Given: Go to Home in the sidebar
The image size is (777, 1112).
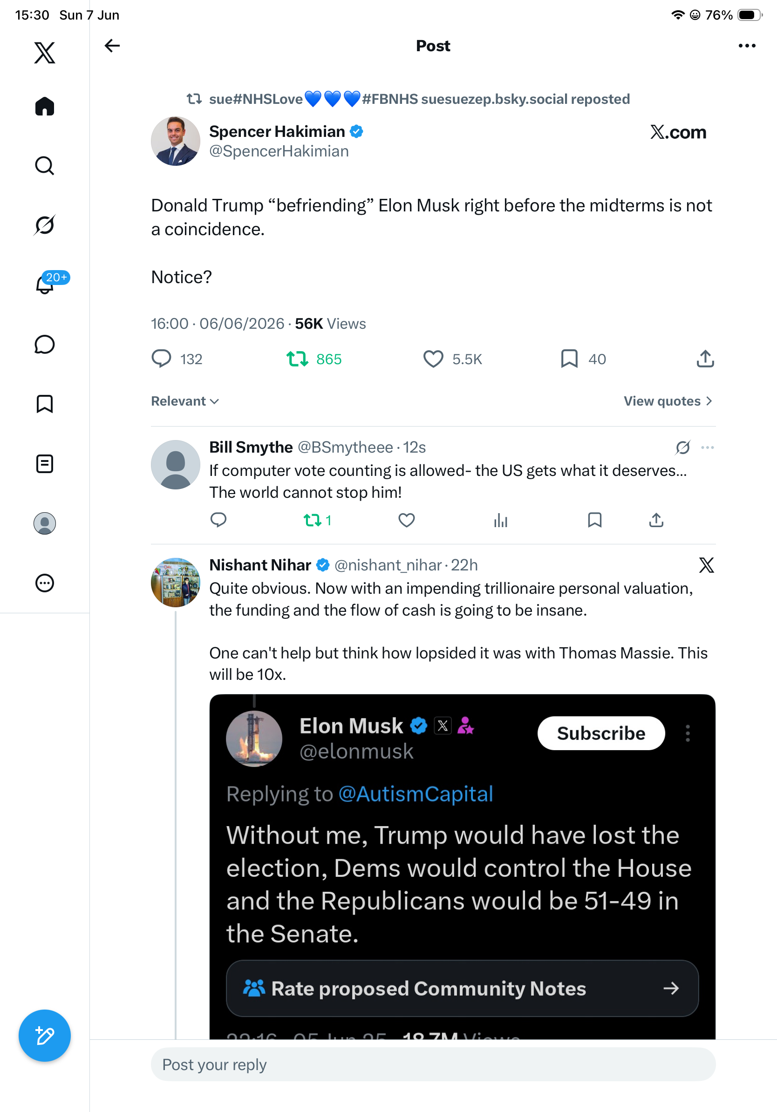Looking at the screenshot, I should [x=45, y=106].
